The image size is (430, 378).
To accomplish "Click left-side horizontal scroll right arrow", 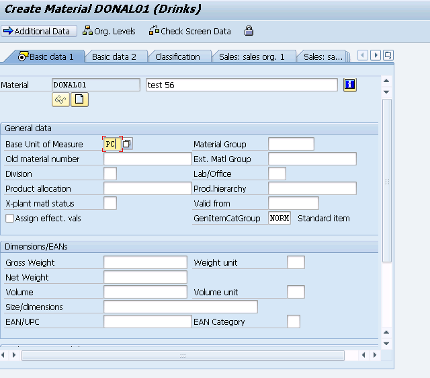I will (14, 355).
